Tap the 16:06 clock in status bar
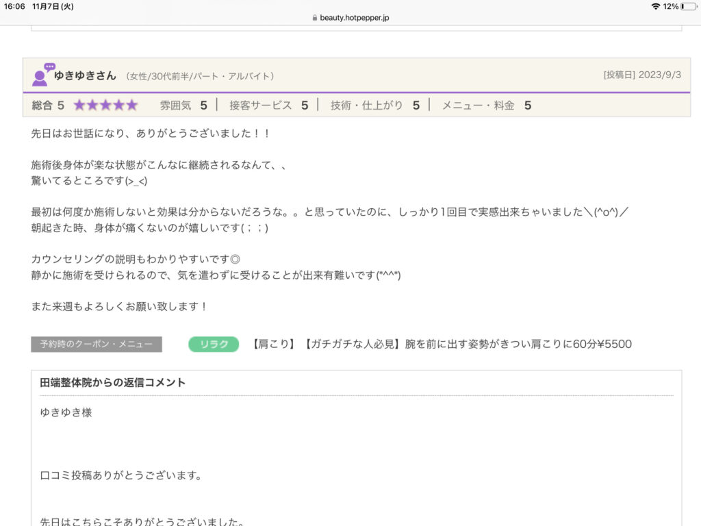 (x=14, y=6)
